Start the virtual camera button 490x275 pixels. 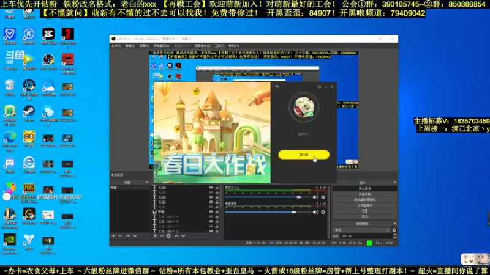[364, 200]
